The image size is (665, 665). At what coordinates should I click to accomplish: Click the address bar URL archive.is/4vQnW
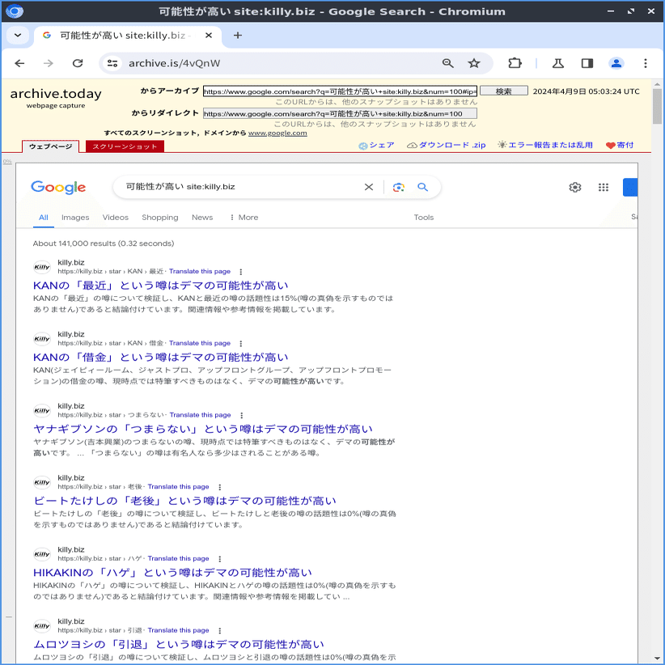pyautogui.click(x=174, y=63)
